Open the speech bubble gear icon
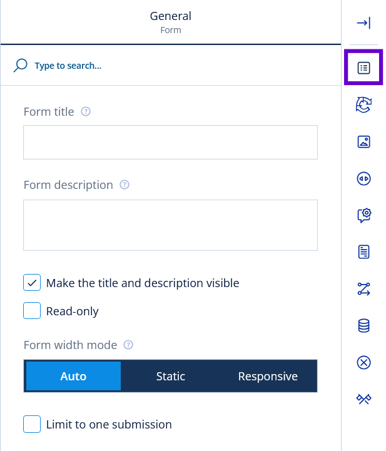This screenshot has height=451, width=386. click(363, 215)
